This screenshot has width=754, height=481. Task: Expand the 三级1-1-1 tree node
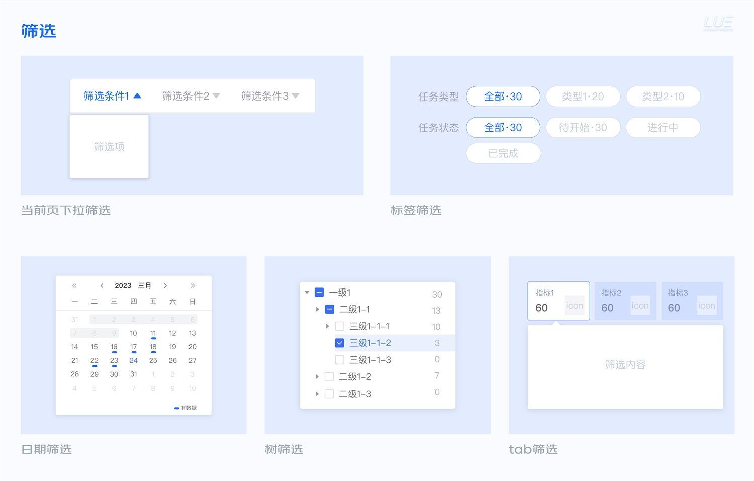[x=327, y=326]
